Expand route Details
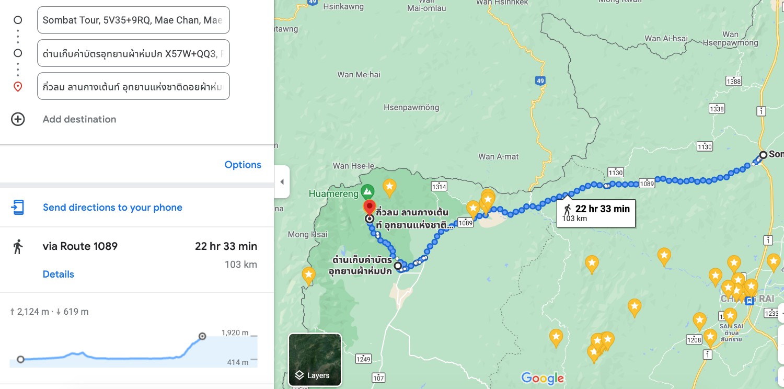 (59, 274)
